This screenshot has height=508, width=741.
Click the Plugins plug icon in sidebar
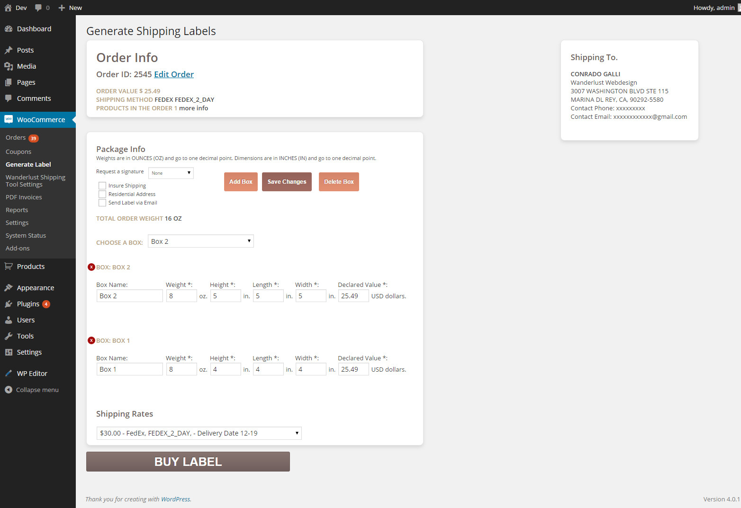coord(9,304)
